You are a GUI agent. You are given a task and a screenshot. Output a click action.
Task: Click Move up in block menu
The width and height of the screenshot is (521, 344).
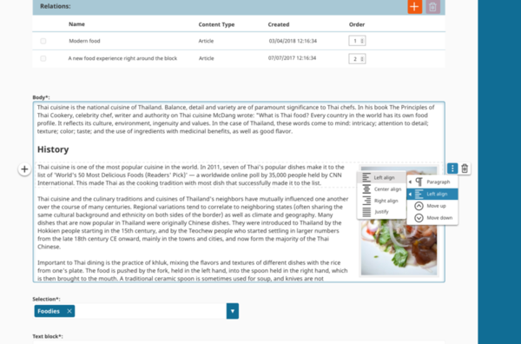point(432,206)
